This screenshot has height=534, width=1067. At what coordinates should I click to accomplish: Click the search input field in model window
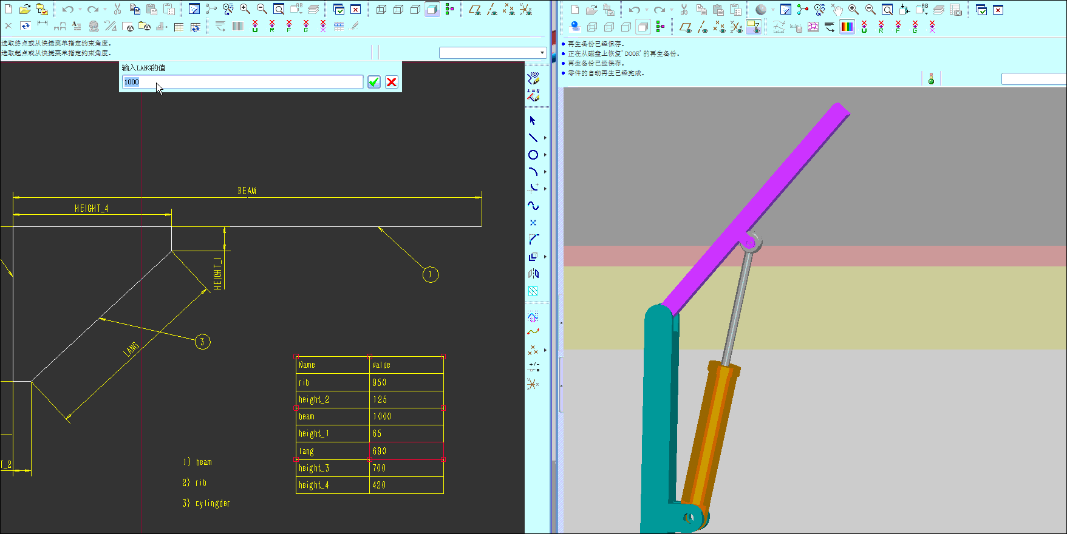pyautogui.click(x=1034, y=79)
